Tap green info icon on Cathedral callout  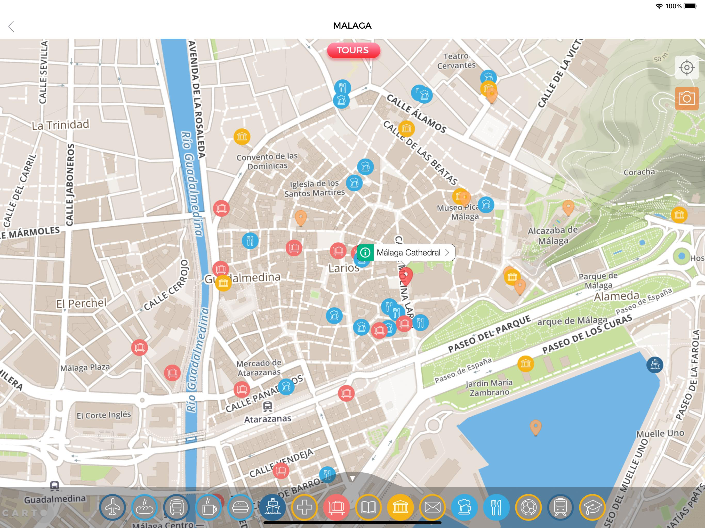point(365,253)
